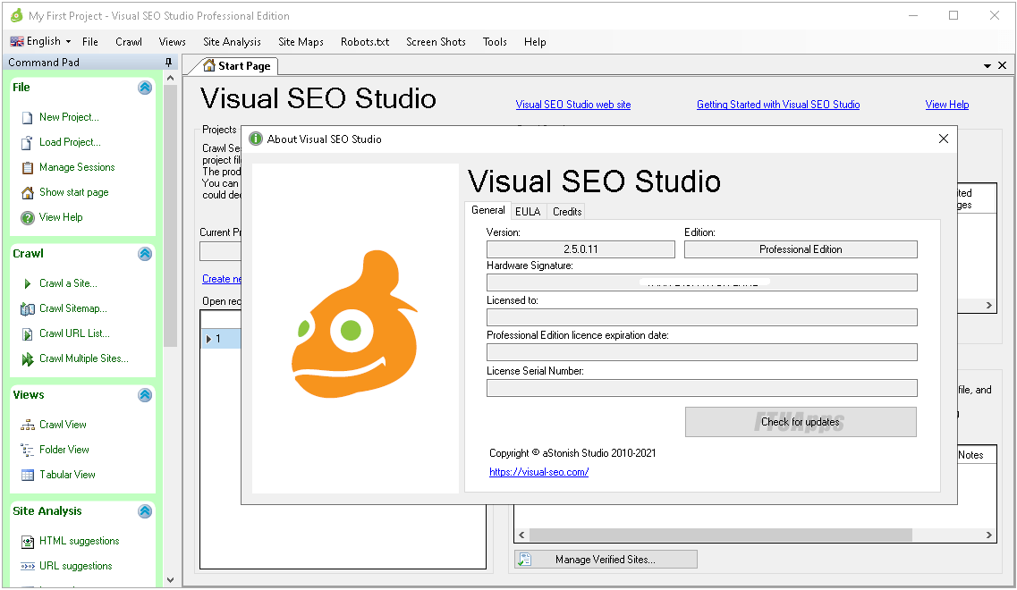Switch to the EULA tab
Screen dimensions: 1017x590
(528, 212)
